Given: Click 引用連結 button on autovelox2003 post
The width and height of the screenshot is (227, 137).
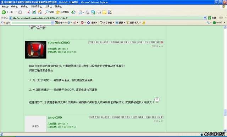Looking at the screenshot, I should (x=115, y=42).
